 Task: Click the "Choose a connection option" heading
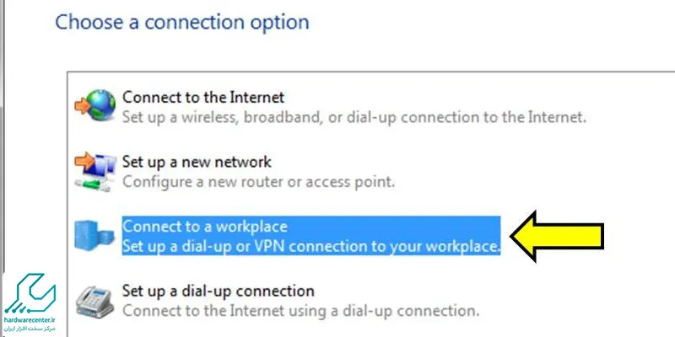(x=182, y=22)
